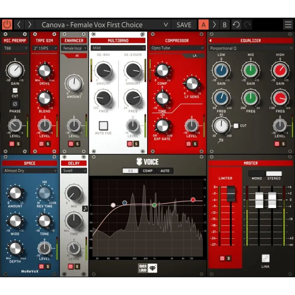The width and height of the screenshot is (295, 295).
Task: Go to the next preset arrow
Action: click(x=29, y=25)
